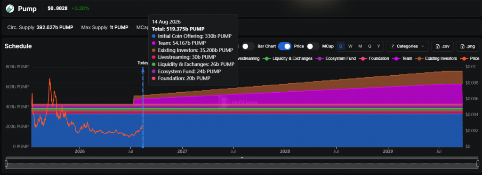Switch to the Q quarterly interval
This screenshot has width=482, height=175.
pos(370,47)
